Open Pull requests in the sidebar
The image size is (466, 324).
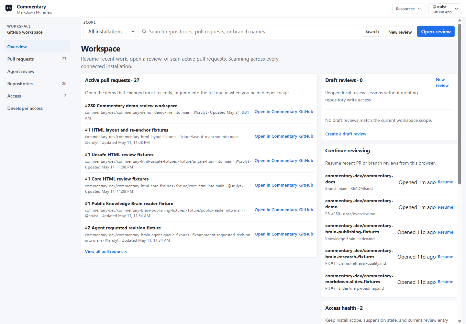point(37,59)
